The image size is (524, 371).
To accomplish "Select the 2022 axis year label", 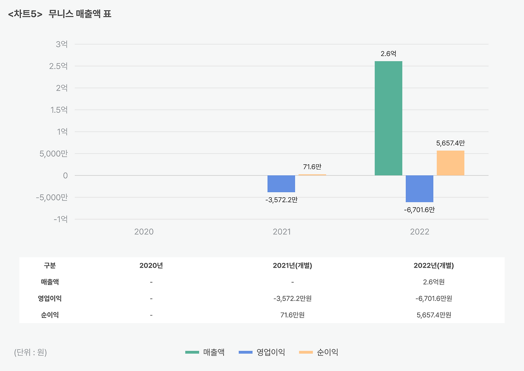I will (x=419, y=231).
